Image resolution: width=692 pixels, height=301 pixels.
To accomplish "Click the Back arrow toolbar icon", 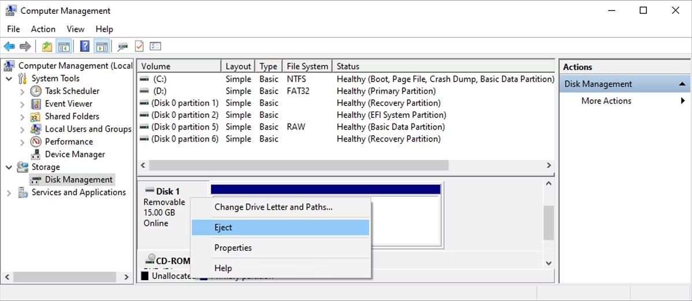I will (x=9, y=46).
